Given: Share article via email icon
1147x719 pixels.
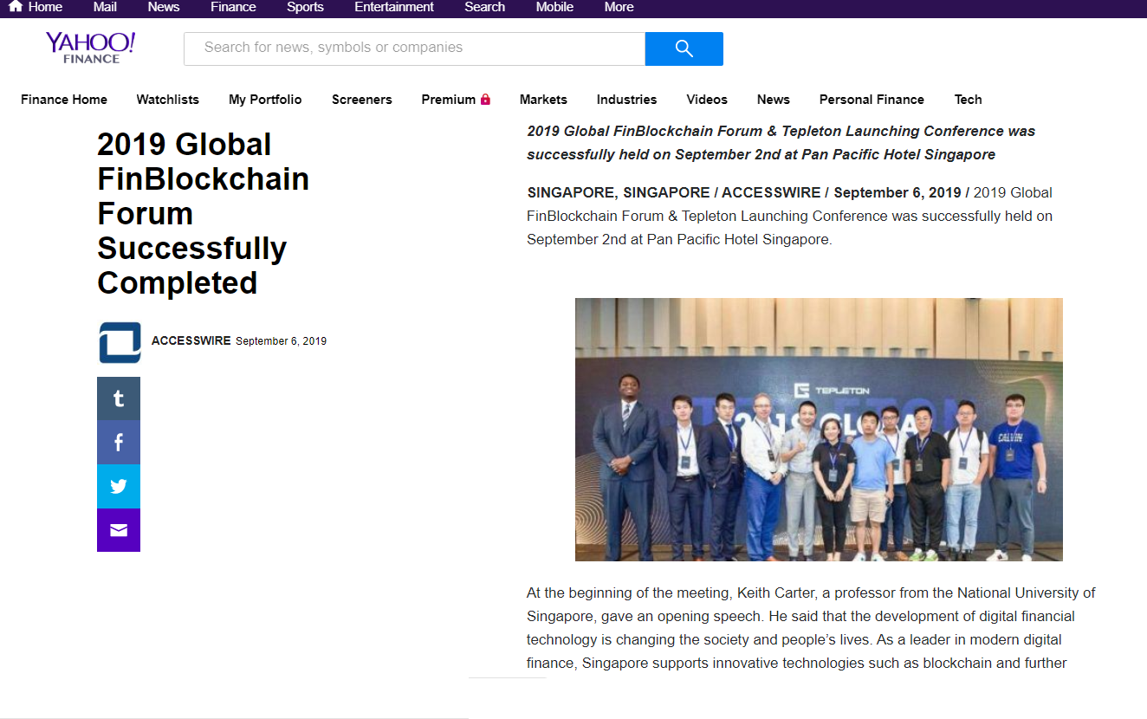Looking at the screenshot, I should (119, 530).
